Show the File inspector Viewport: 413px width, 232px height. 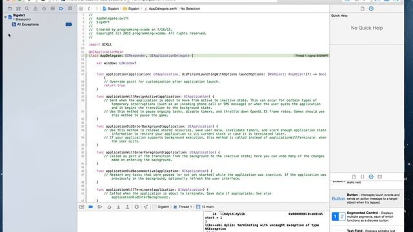point(363,8)
